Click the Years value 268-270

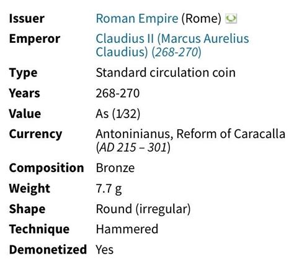coord(118,93)
